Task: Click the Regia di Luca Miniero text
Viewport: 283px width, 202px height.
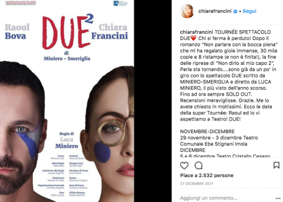Action: [x=67, y=140]
